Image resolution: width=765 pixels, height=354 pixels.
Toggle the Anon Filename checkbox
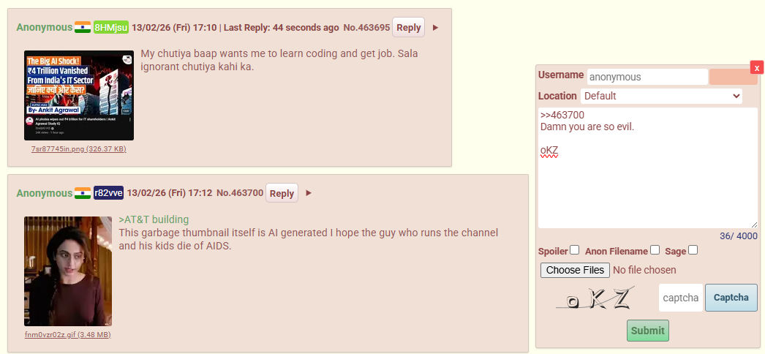click(x=655, y=250)
